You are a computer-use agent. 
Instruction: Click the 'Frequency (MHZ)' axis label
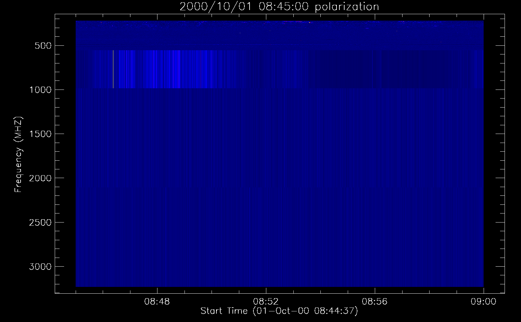coord(19,155)
